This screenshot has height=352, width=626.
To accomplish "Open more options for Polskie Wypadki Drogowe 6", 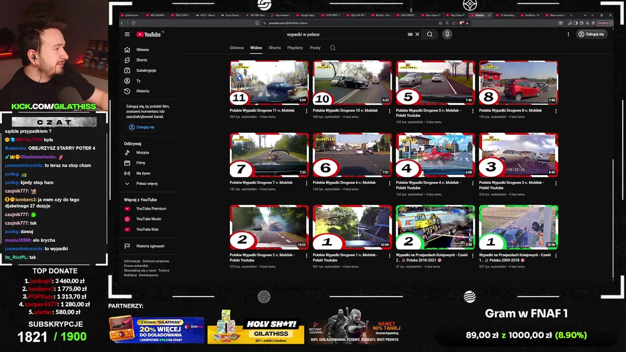I will pyautogui.click(x=390, y=183).
